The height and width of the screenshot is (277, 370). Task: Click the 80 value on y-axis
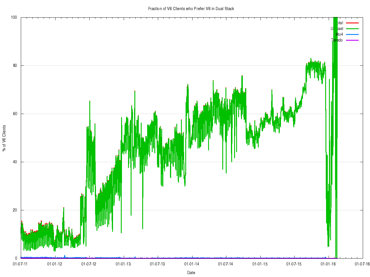[x=15, y=65]
